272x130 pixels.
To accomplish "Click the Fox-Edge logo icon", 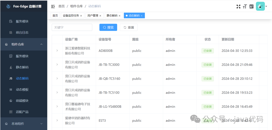I will click(x=8, y=6).
